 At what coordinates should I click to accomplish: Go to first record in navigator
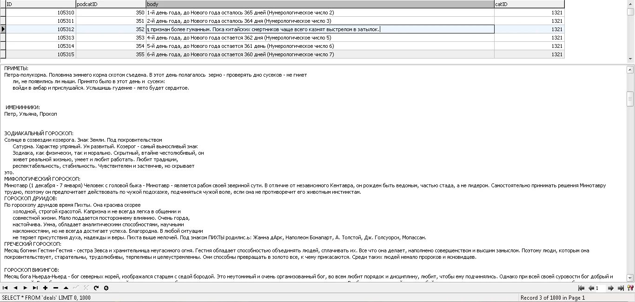click(x=5, y=288)
